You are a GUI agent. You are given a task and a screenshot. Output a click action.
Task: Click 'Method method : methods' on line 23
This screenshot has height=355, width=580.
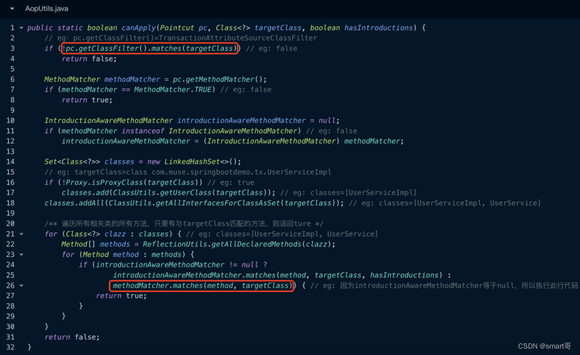[x=132, y=255]
